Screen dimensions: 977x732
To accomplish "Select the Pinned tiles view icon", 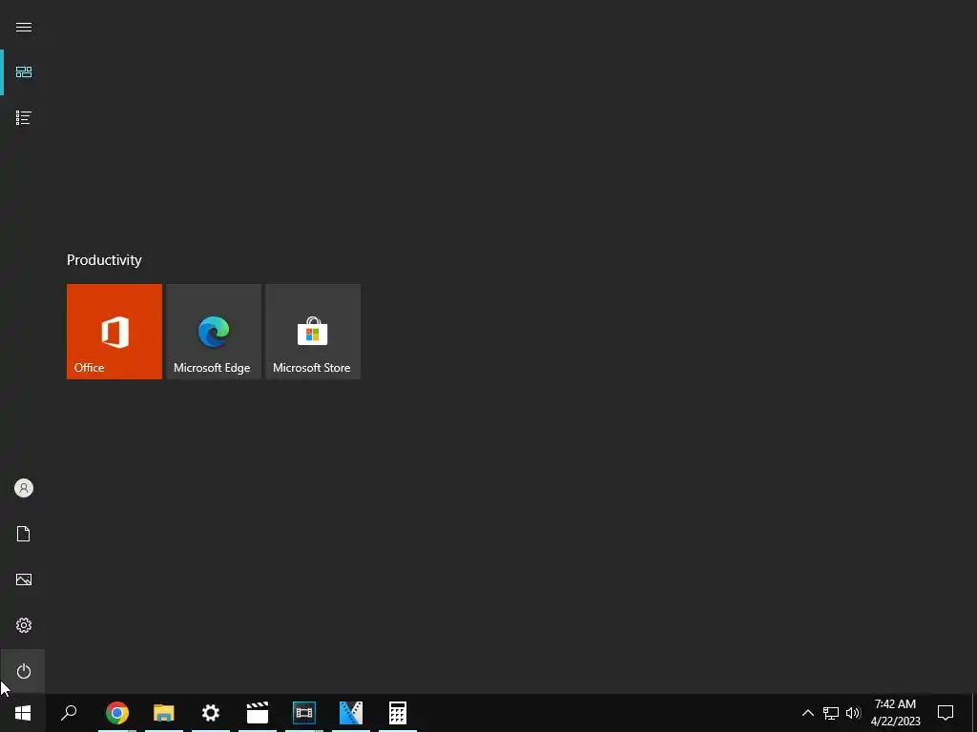I will [x=24, y=72].
